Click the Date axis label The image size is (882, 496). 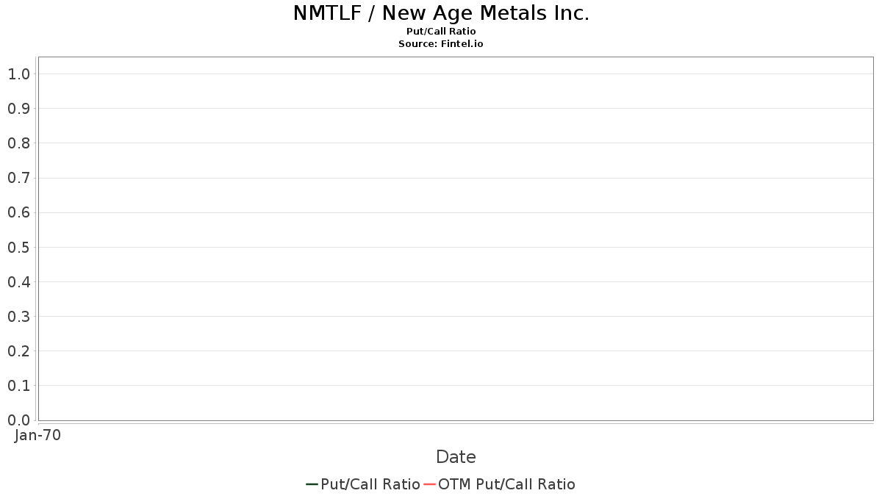coord(456,457)
